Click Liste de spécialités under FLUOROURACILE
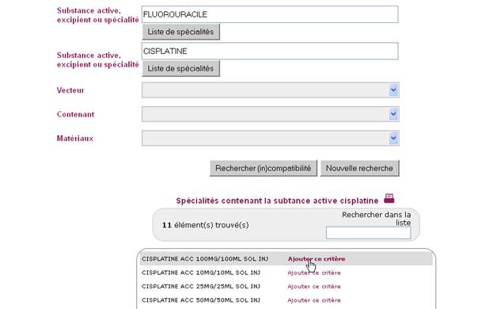This screenshot has width=478, height=309. 180,32
